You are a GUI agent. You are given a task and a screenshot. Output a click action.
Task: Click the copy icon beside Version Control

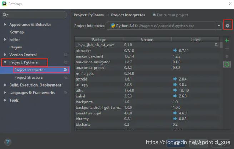tap(65, 55)
